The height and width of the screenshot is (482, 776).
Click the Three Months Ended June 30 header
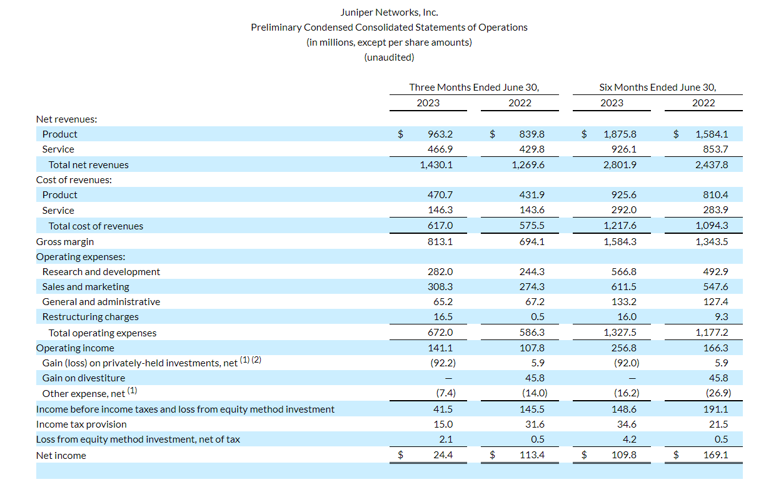474,88
